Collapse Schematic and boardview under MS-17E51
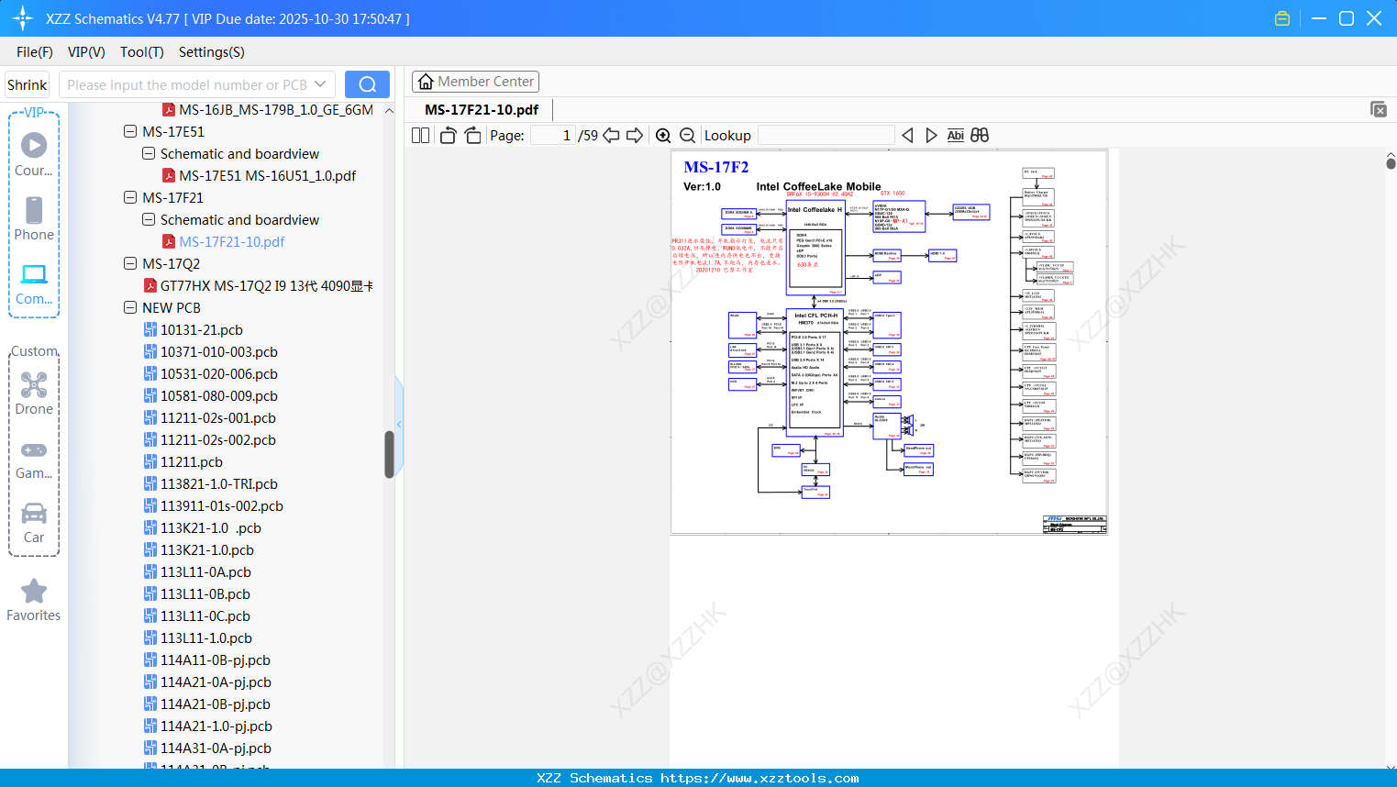The width and height of the screenshot is (1397, 787). [x=149, y=153]
